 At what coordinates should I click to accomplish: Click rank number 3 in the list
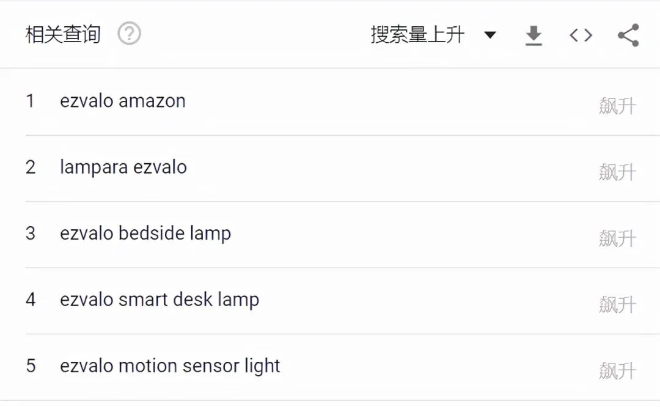[x=31, y=233]
